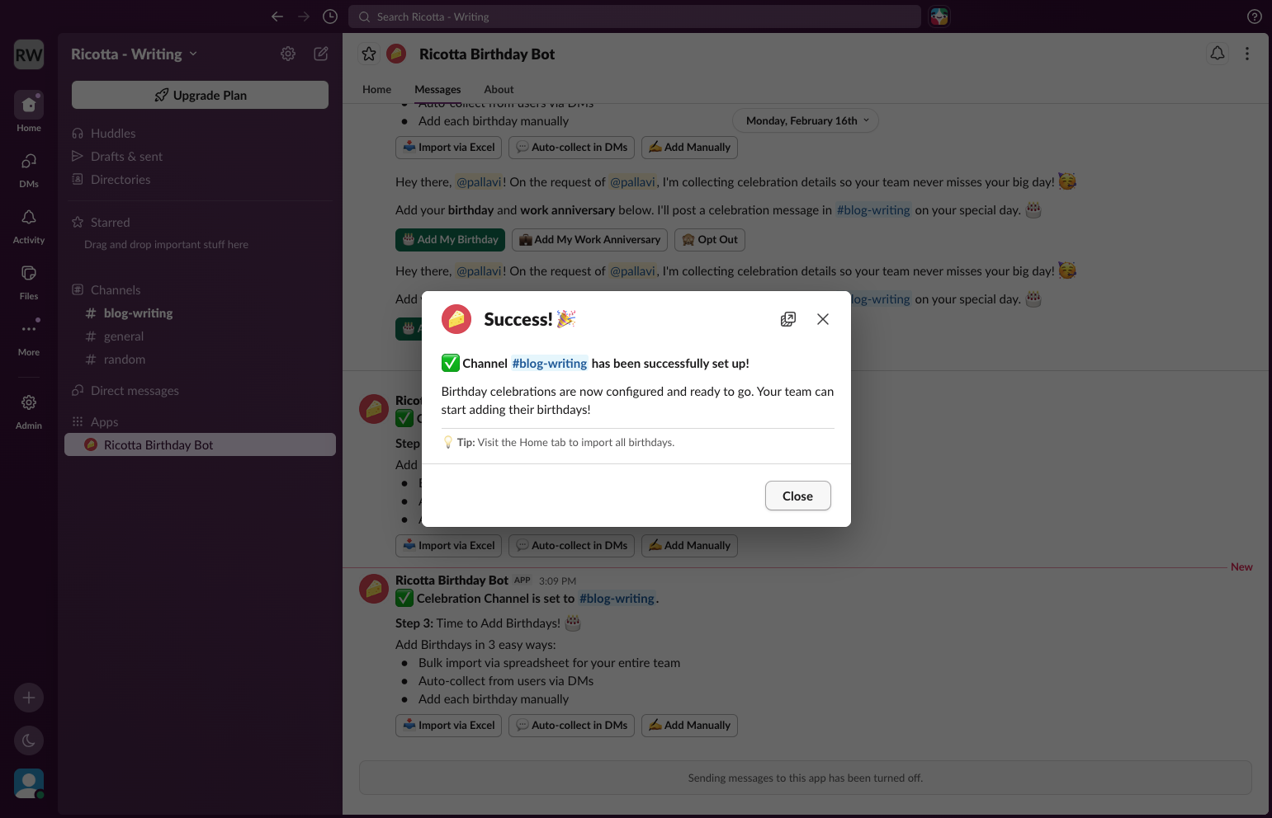Switch to the About tab
The width and height of the screenshot is (1272, 818).
coord(499,89)
